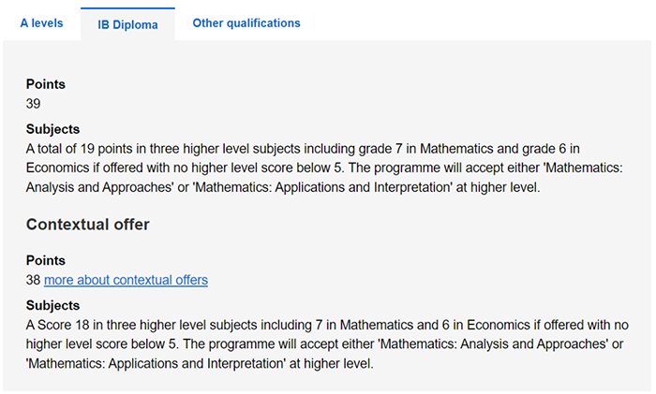Click the Subjects heading below 39
Viewport: 656px width, 394px height.
tap(52, 129)
